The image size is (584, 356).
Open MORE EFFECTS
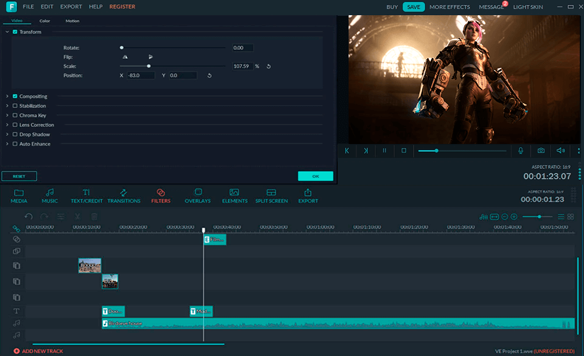pos(450,7)
